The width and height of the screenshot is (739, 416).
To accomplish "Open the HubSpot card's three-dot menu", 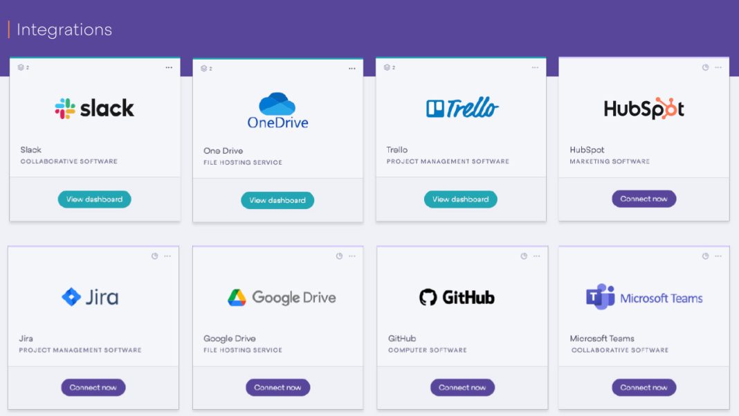I will point(718,67).
